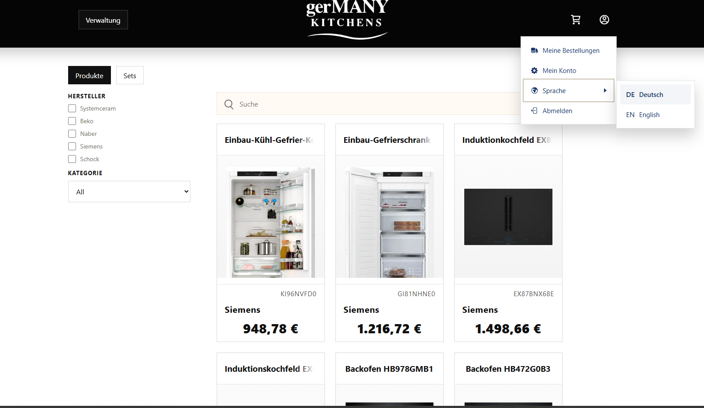Click the gear icon beside Mein Konto
Viewport: 704px width, 408px height.
[534, 71]
